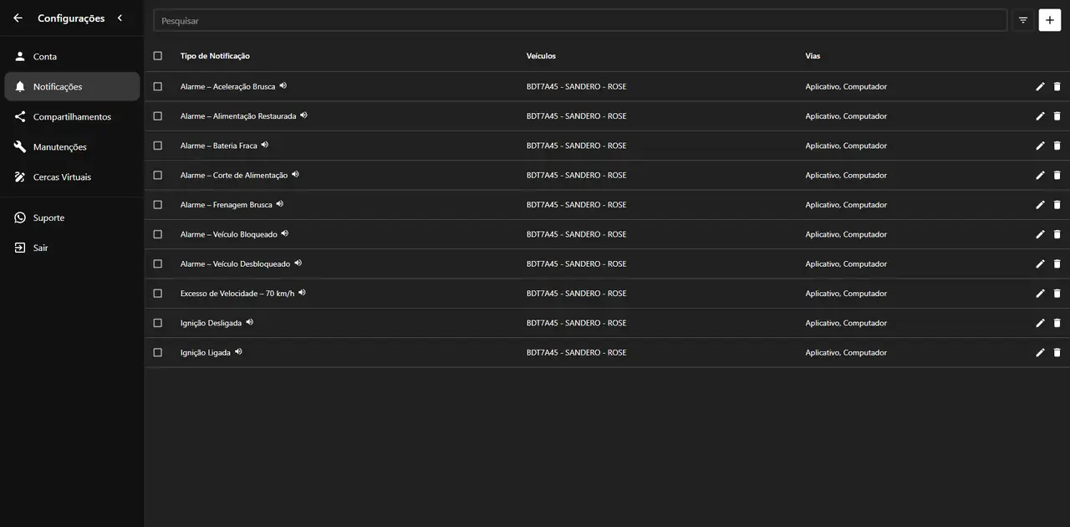Click sound icon beside Ignição Desligada
This screenshot has height=527, width=1070.
tap(250, 322)
